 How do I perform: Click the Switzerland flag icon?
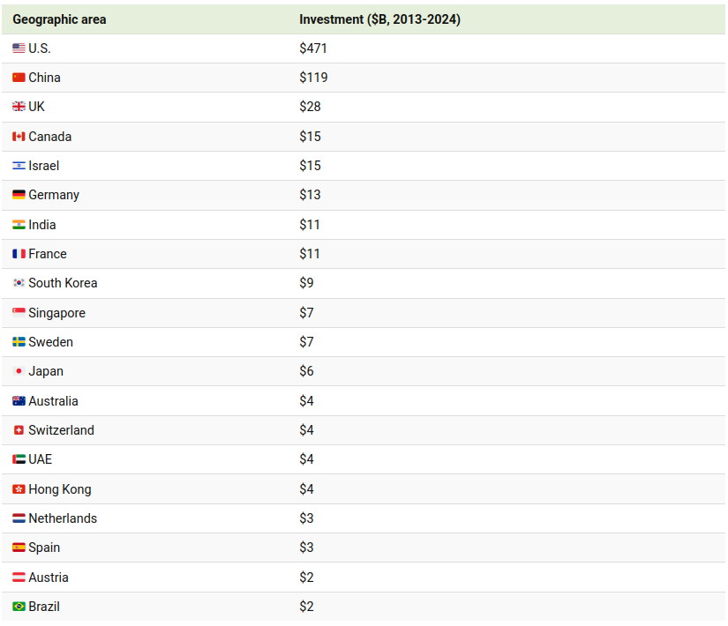(19, 430)
